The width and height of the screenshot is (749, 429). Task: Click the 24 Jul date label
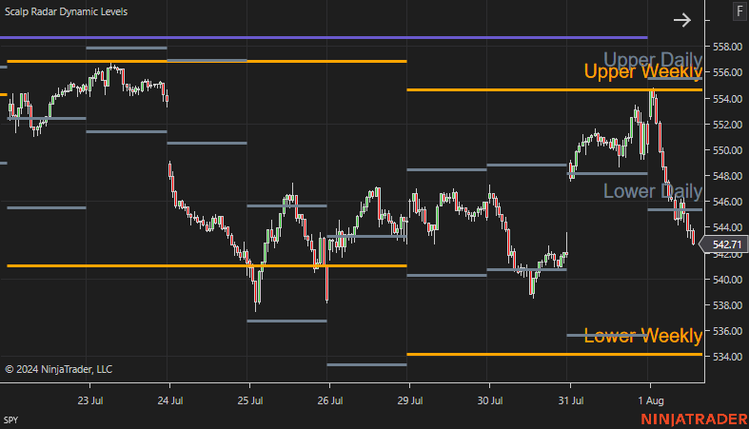coord(170,400)
